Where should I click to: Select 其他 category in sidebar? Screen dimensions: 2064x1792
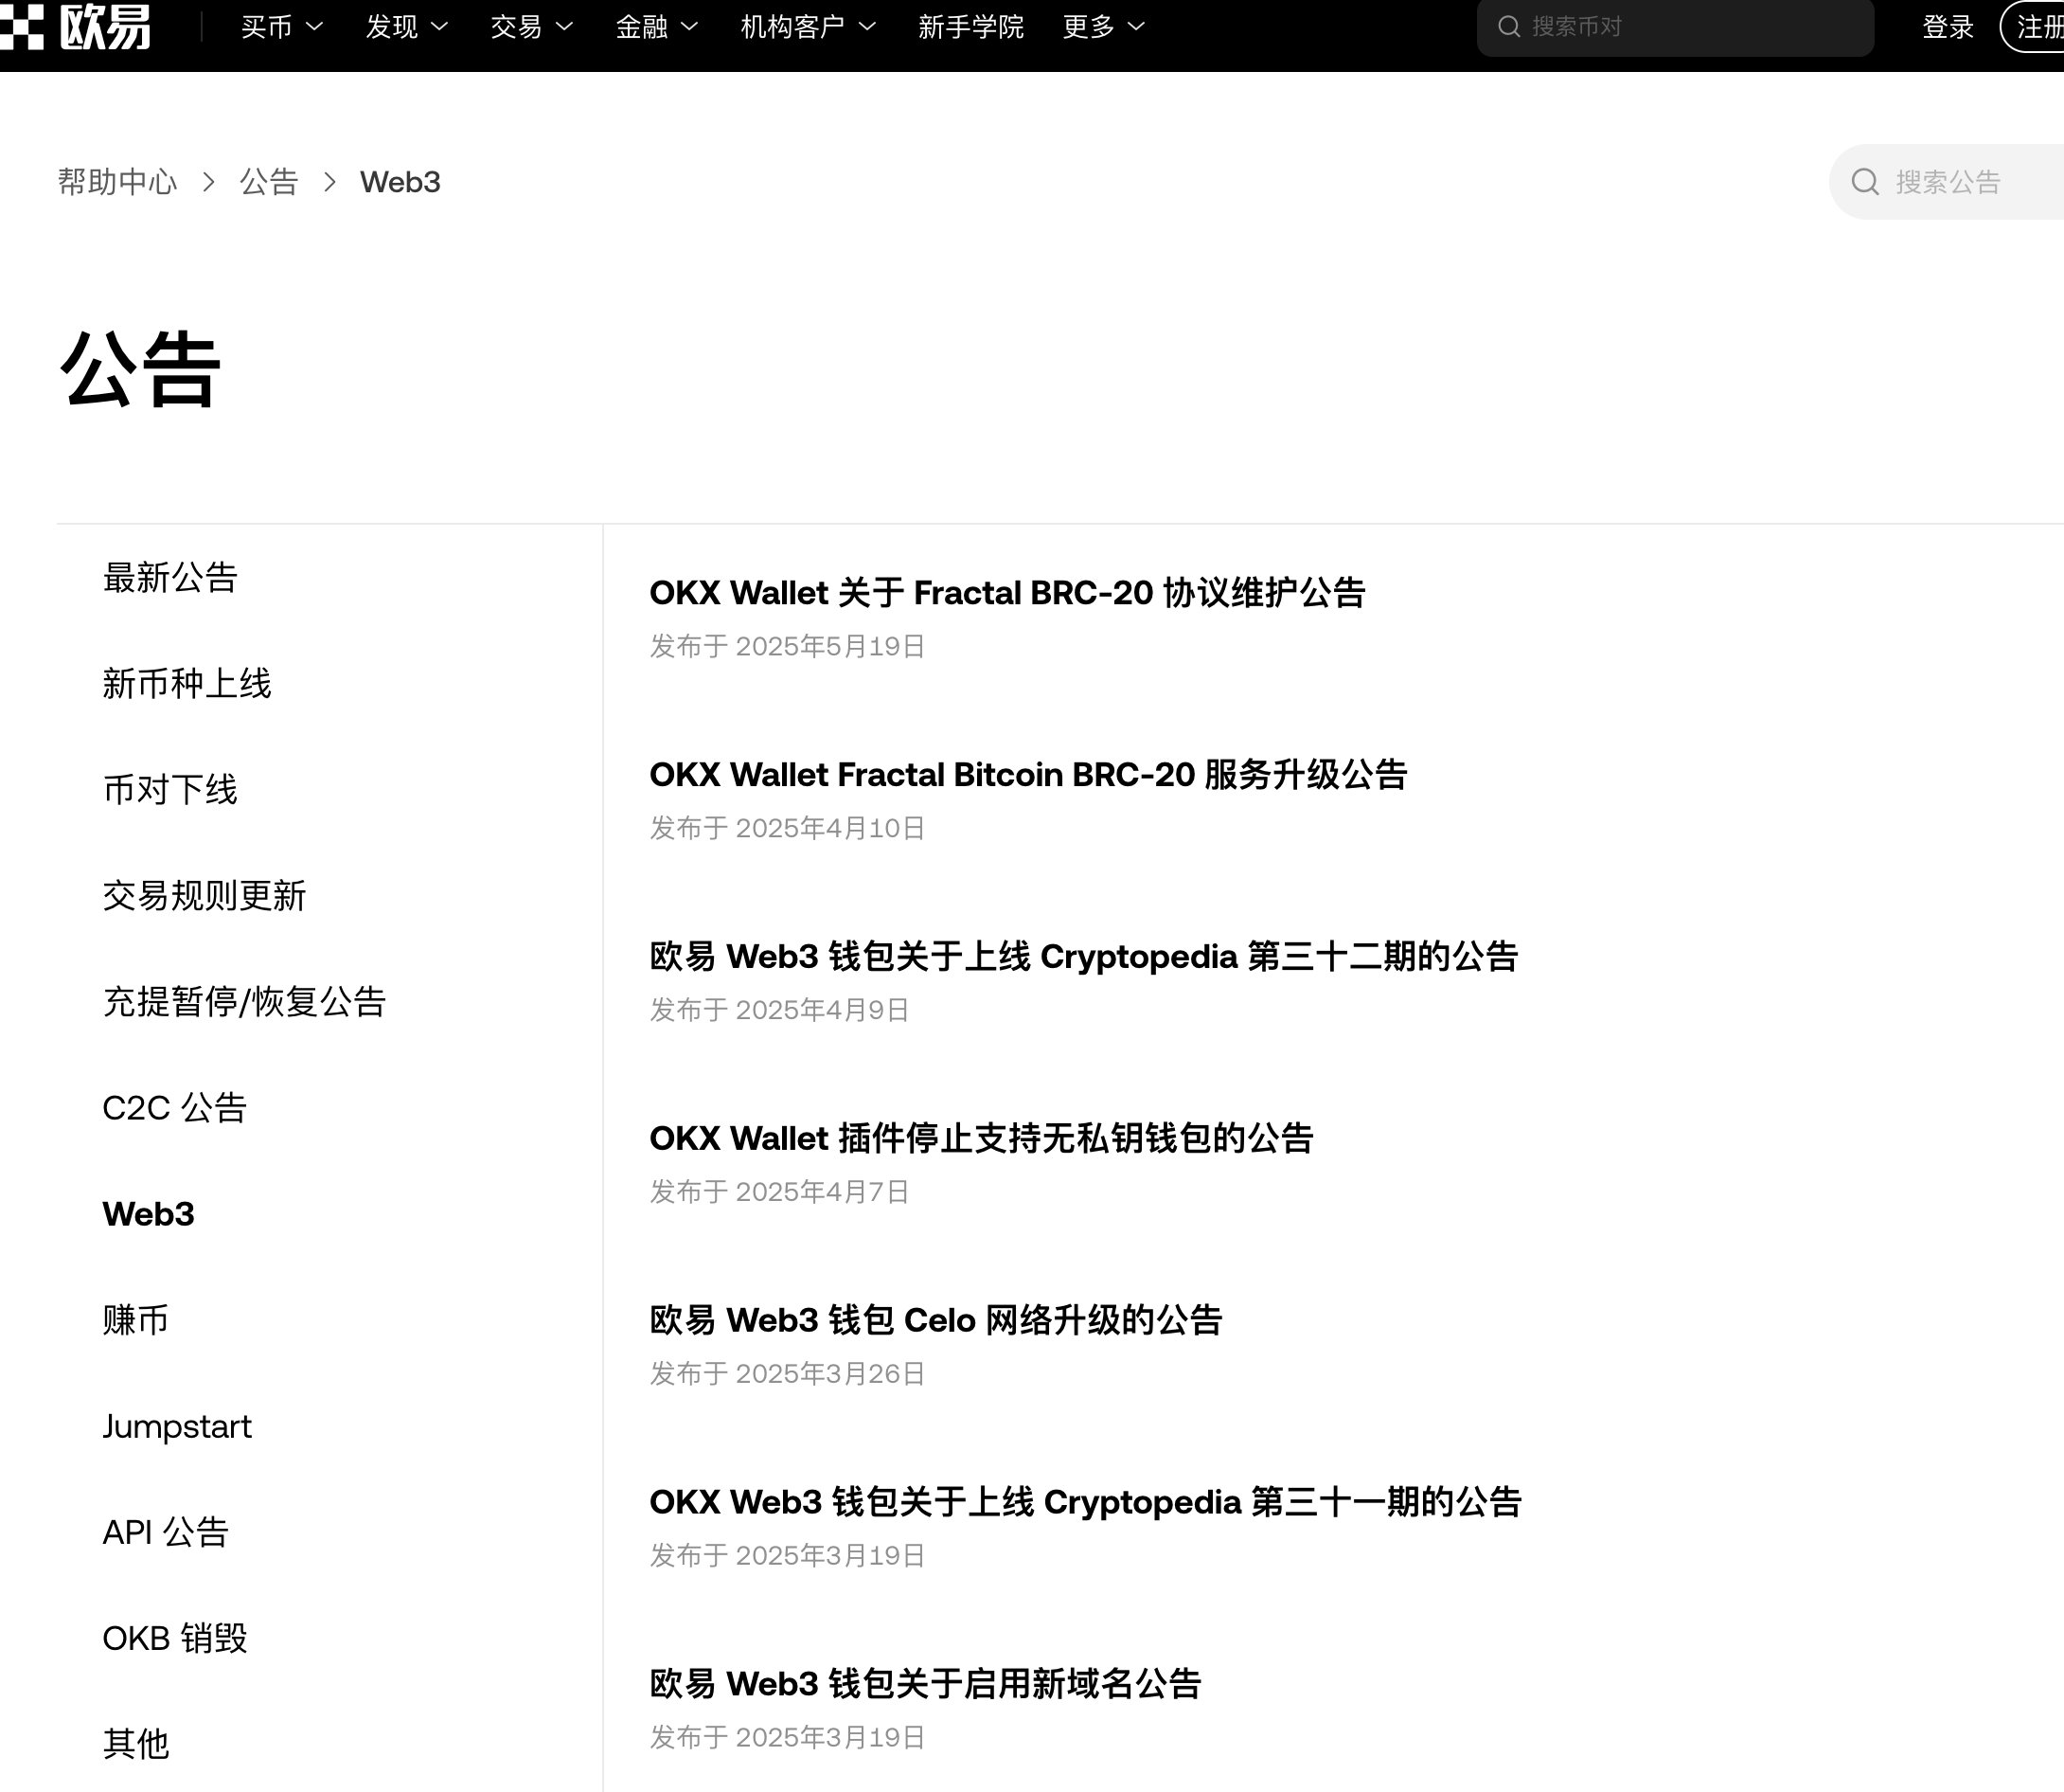pos(136,1744)
